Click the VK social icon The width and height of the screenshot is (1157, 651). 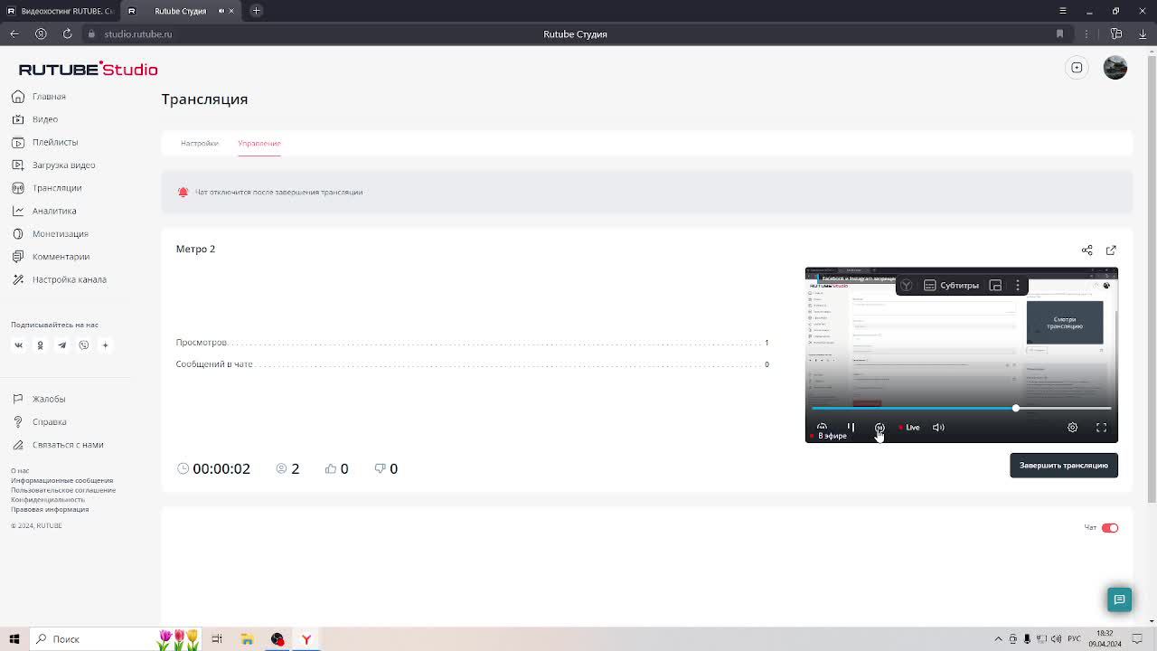click(18, 344)
